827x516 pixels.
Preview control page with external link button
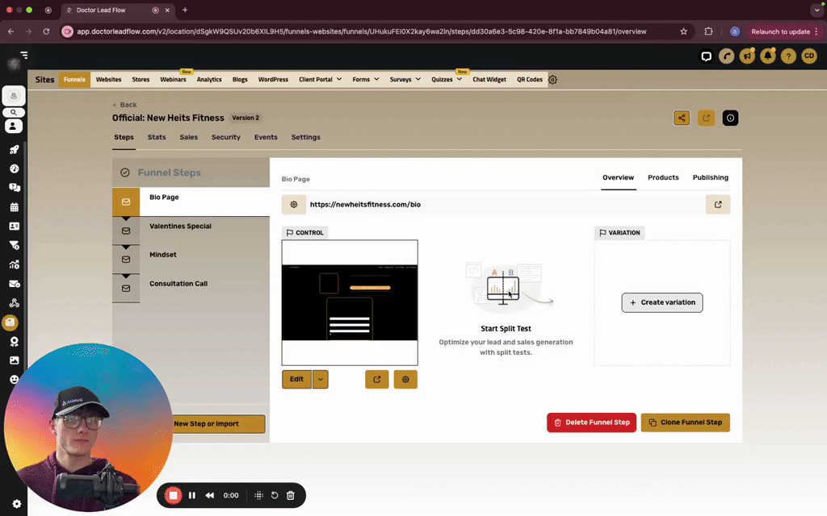pyautogui.click(x=376, y=379)
